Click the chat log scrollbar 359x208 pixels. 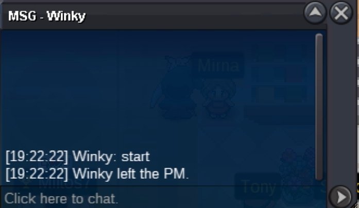319,107
